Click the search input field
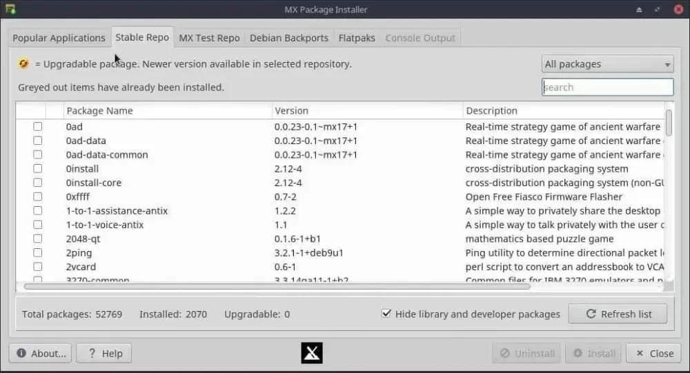This screenshot has height=373, width=690. coord(607,87)
